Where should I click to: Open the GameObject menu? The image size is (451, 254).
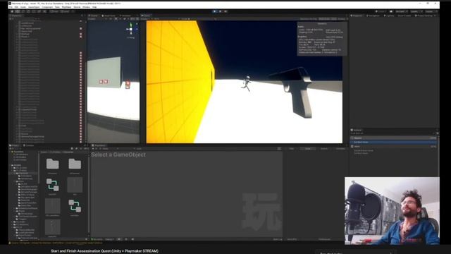pyautogui.click(x=34, y=7)
